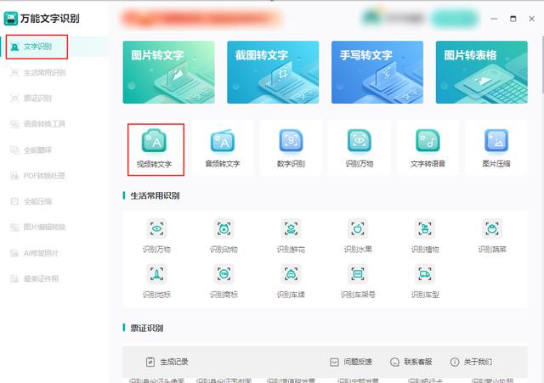Open 关于我们 in the bottom bar

(471, 362)
